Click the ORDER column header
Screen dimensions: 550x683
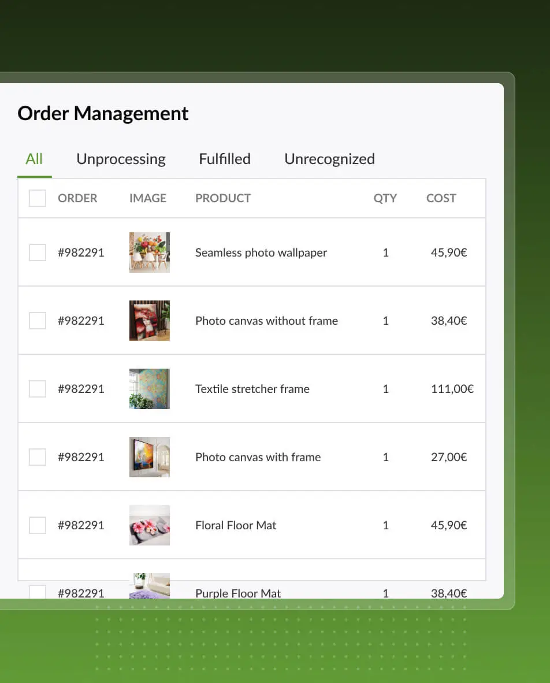(77, 198)
